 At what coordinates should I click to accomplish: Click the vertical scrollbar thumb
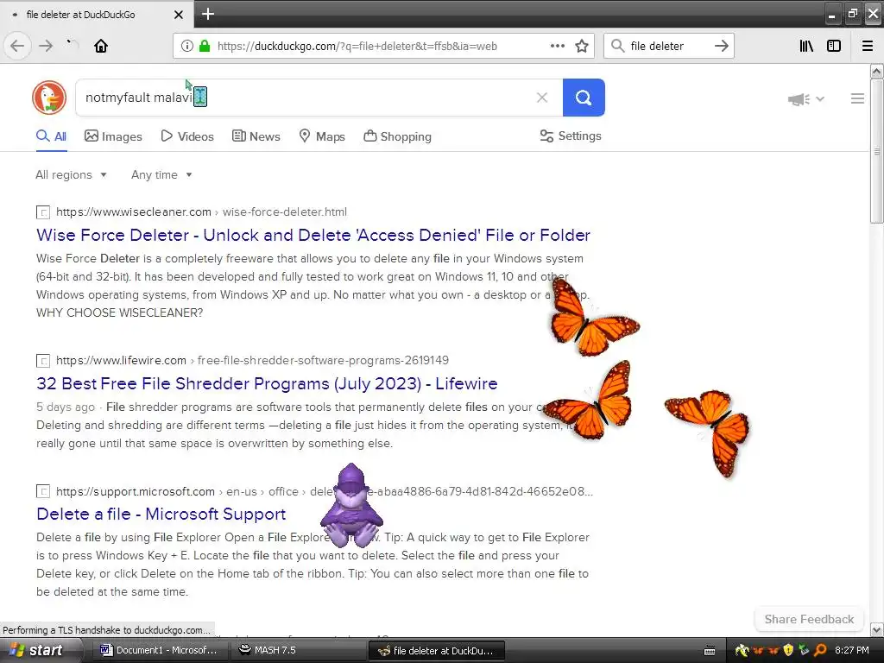pyautogui.click(x=877, y=151)
